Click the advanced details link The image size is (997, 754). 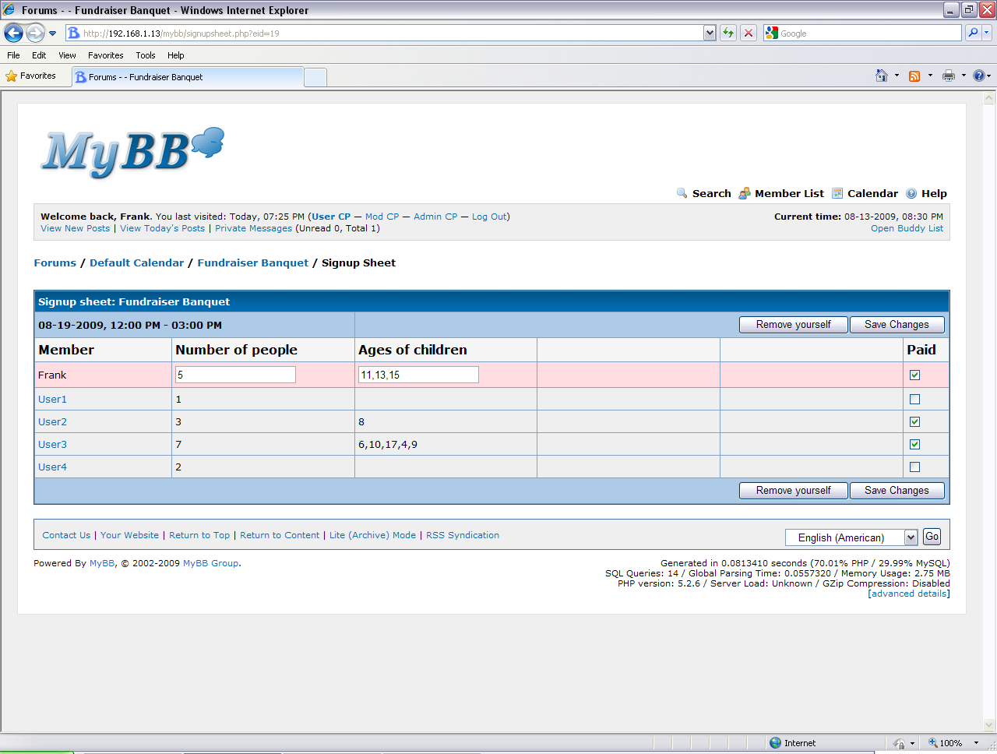pyautogui.click(x=909, y=594)
